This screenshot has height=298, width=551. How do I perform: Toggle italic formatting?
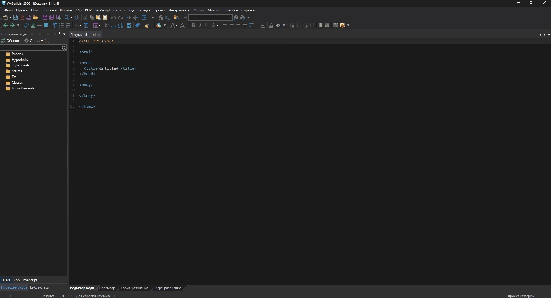click(200, 25)
